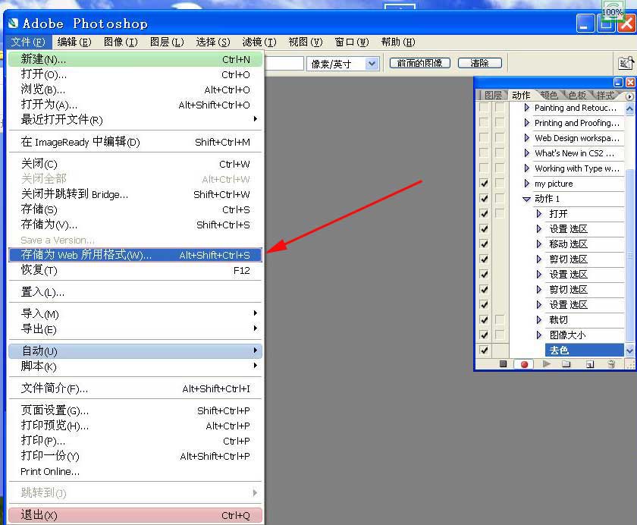This screenshot has width=637, height=525.
Task: Switch to the 颜色 tab
Action: pos(549,95)
